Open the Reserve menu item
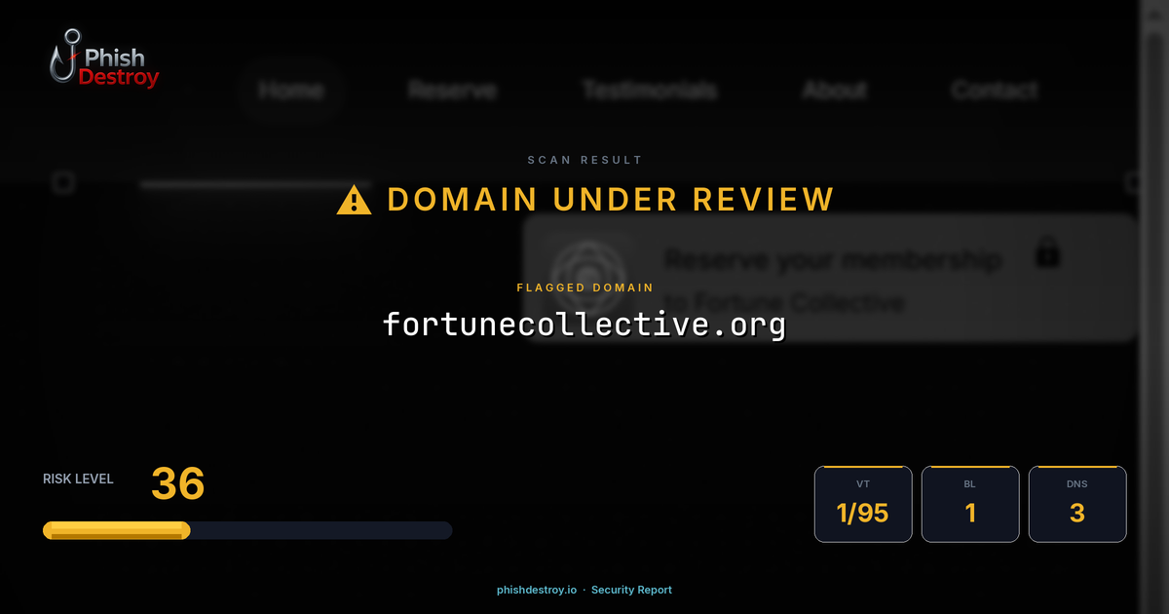 pyautogui.click(x=451, y=90)
